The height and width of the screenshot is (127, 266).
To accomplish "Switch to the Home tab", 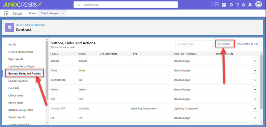I will [x=32, y=13].
